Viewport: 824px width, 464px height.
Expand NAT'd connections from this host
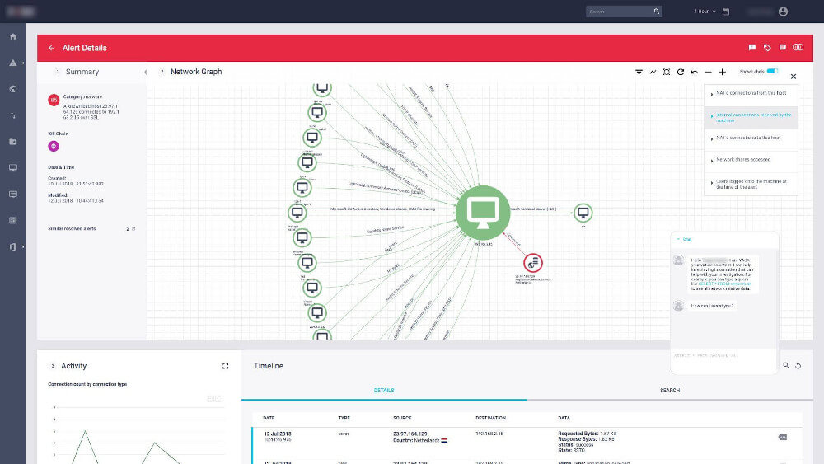750,95
